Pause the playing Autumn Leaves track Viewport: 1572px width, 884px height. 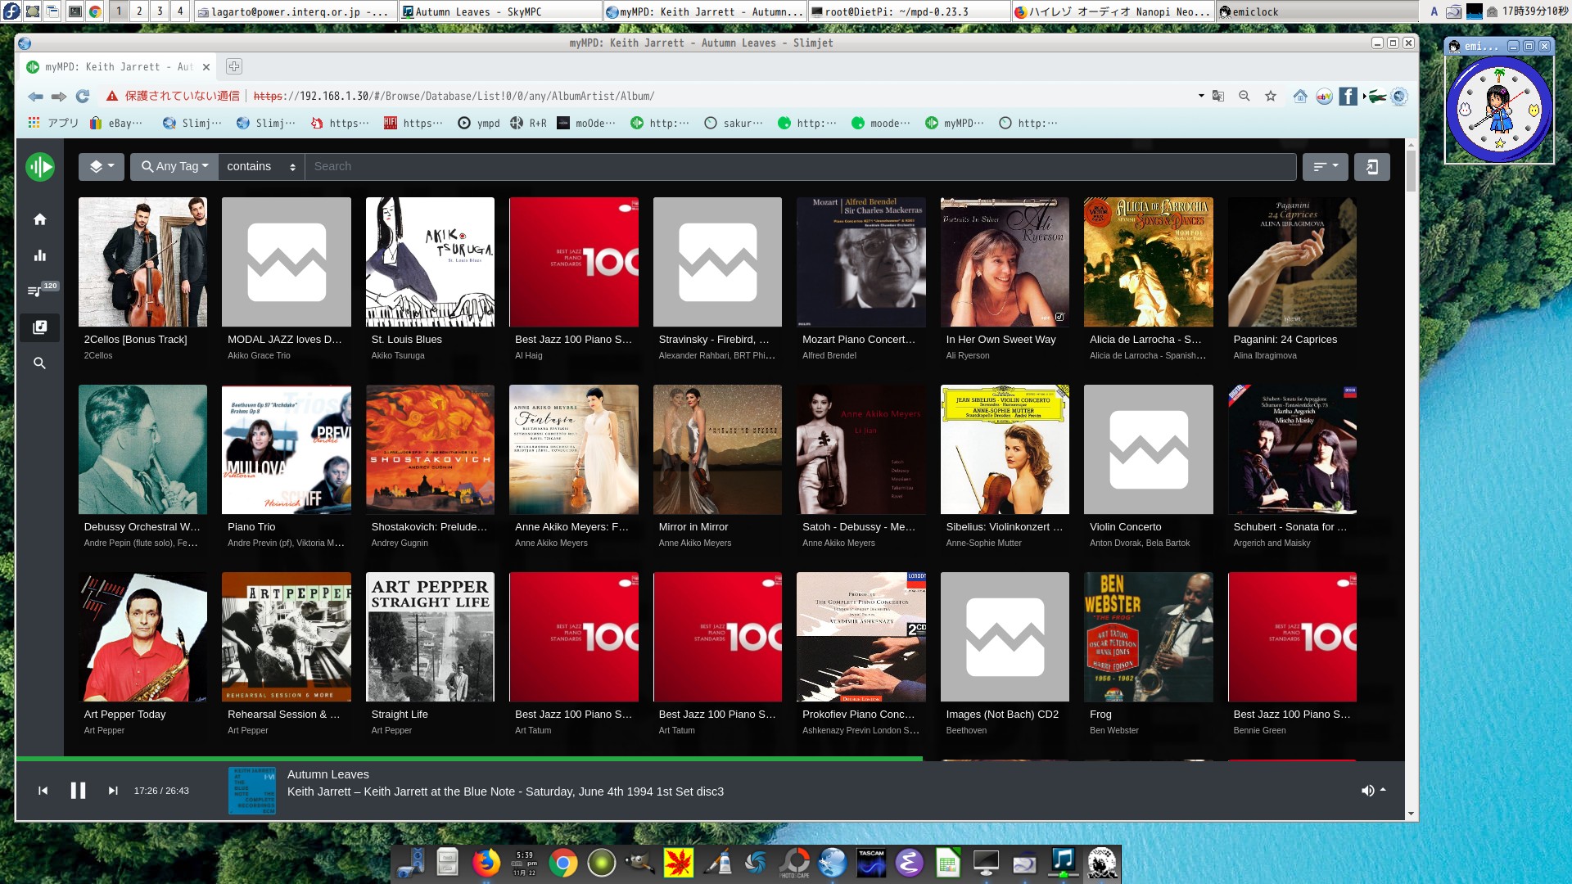(x=78, y=791)
